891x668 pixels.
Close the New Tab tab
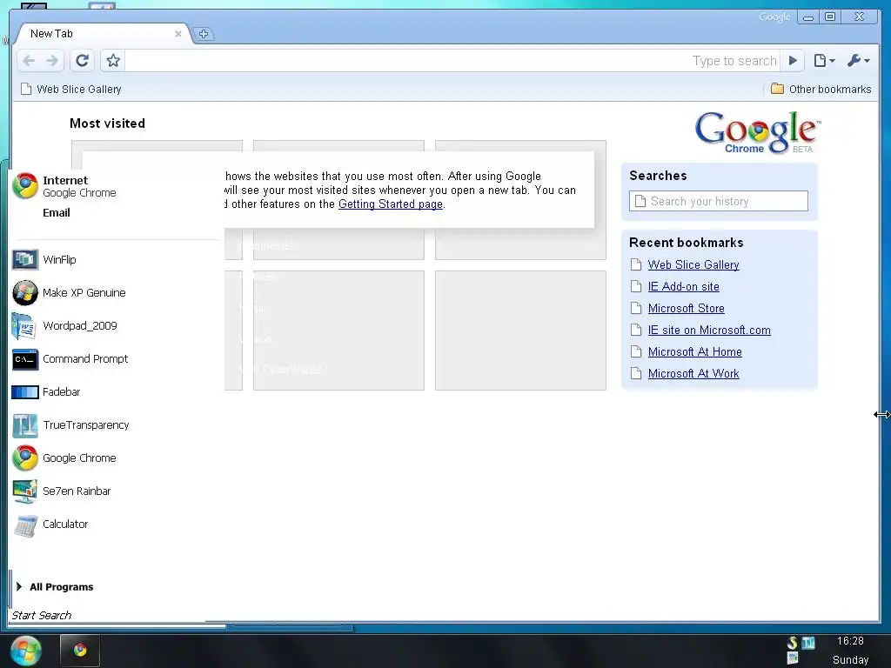click(x=178, y=34)
